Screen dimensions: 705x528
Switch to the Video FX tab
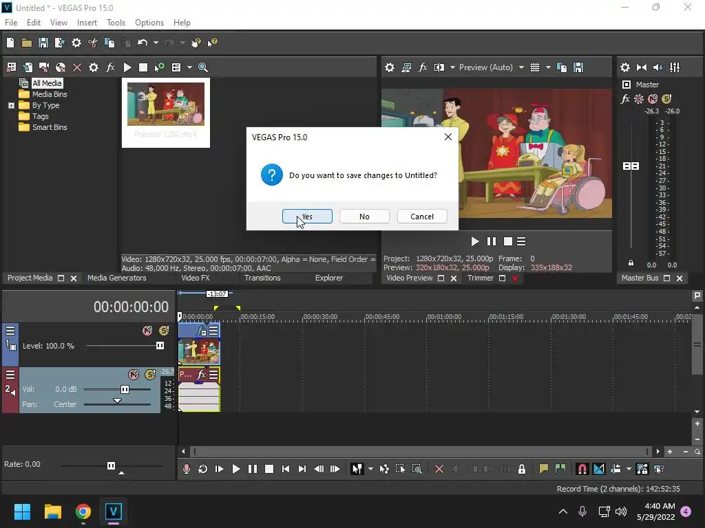195,278
